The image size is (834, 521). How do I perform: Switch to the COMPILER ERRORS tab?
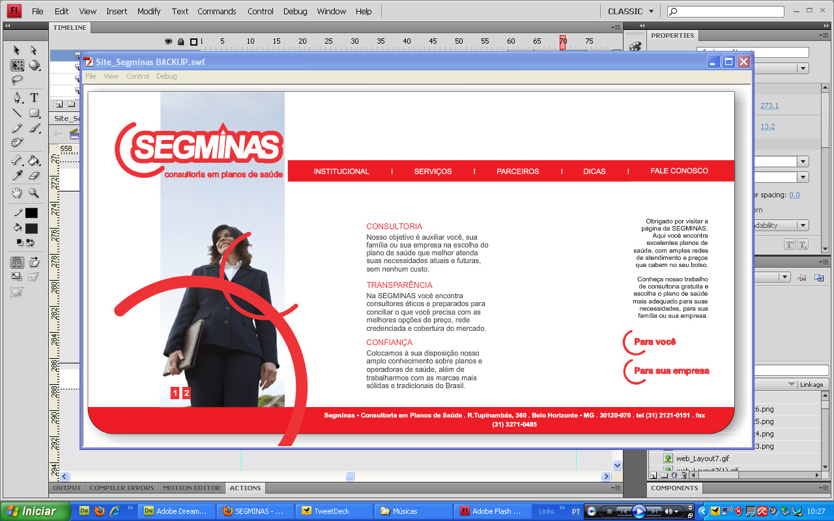[122, 488]
